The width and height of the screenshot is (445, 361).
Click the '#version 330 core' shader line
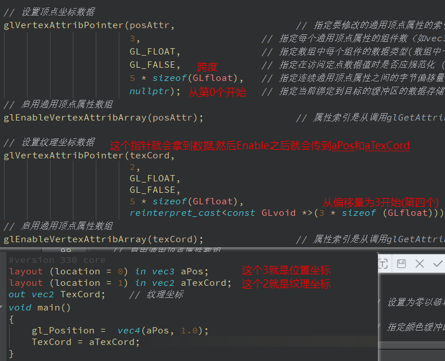click(57, 260)
